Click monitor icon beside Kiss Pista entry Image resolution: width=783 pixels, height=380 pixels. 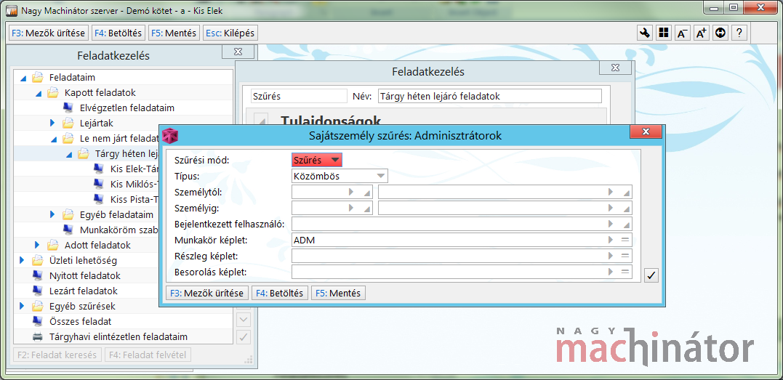[98, 199]
